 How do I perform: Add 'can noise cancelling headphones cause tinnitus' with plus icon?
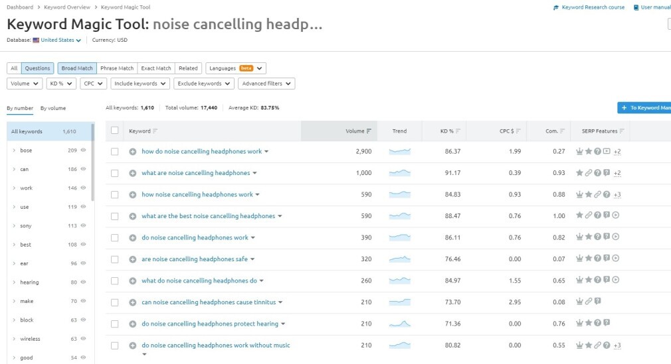[133, 302]
